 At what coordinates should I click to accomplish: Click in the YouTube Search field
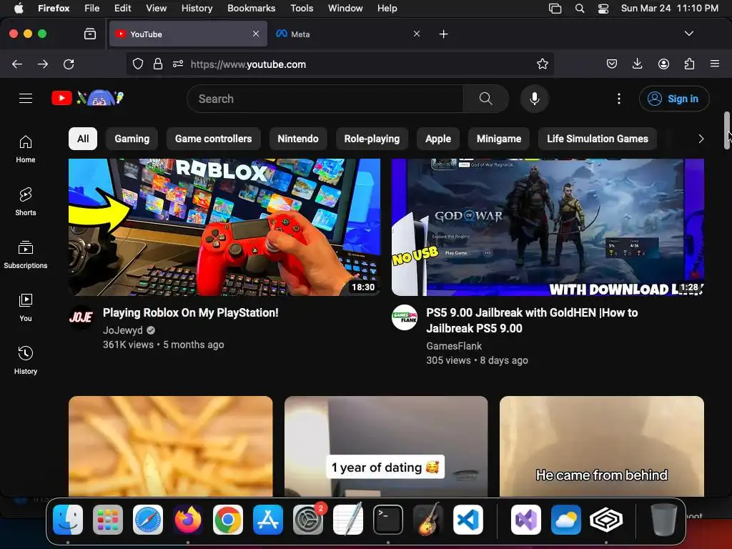325,99
